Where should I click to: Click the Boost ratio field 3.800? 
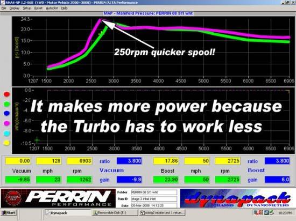click(277, 161)
